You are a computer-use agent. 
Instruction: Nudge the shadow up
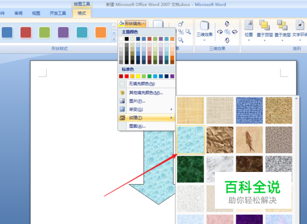pyautogui.click(x=181, y=24)
